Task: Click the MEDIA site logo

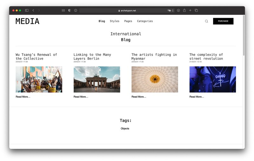Action: [x=27, y=21]
